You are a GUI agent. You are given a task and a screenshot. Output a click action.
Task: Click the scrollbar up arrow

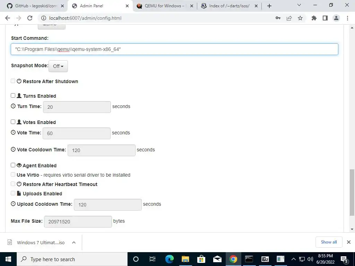pyautogui.click(x=352, y=28)
